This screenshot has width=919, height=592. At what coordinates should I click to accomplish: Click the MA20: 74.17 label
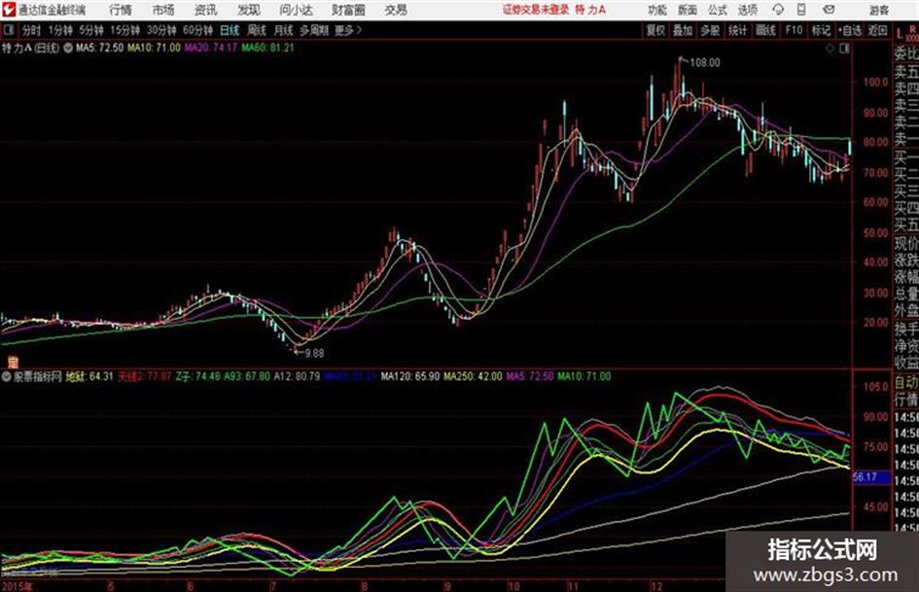tap(211, 48)
